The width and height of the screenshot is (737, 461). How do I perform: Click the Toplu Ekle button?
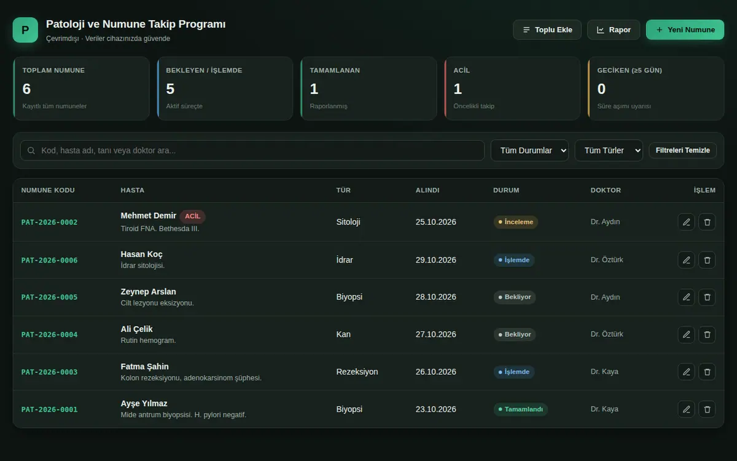pyautogui.click(x=547, y=30)
